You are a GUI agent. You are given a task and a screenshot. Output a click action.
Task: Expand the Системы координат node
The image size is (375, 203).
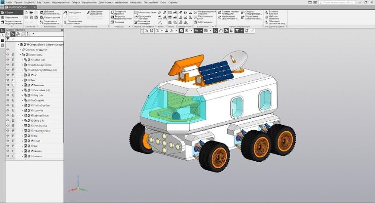click(x=20, y=49)
